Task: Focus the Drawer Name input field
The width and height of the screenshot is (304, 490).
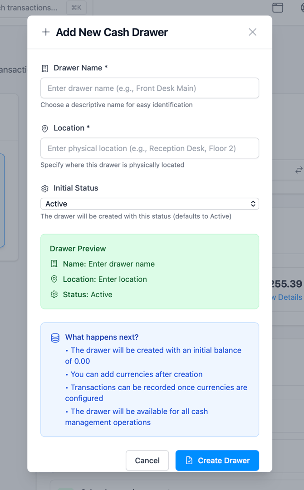Action: click(150, 88)
